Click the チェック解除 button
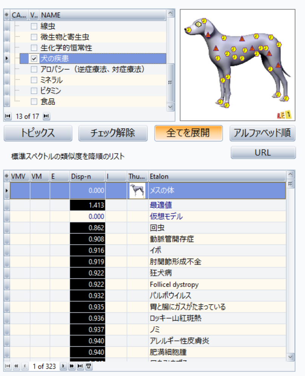Viewport: 305px width, 376px height. tap(113, 133)
